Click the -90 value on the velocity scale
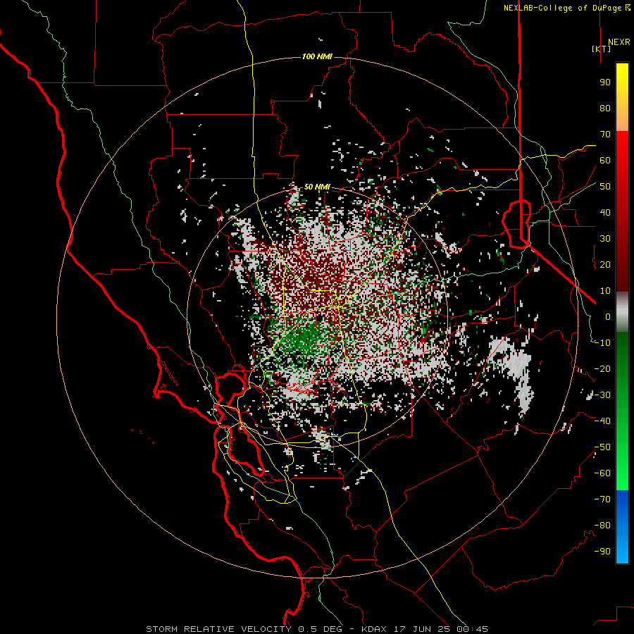The width and height of the screenshot is (634, 634). [602, 552]
